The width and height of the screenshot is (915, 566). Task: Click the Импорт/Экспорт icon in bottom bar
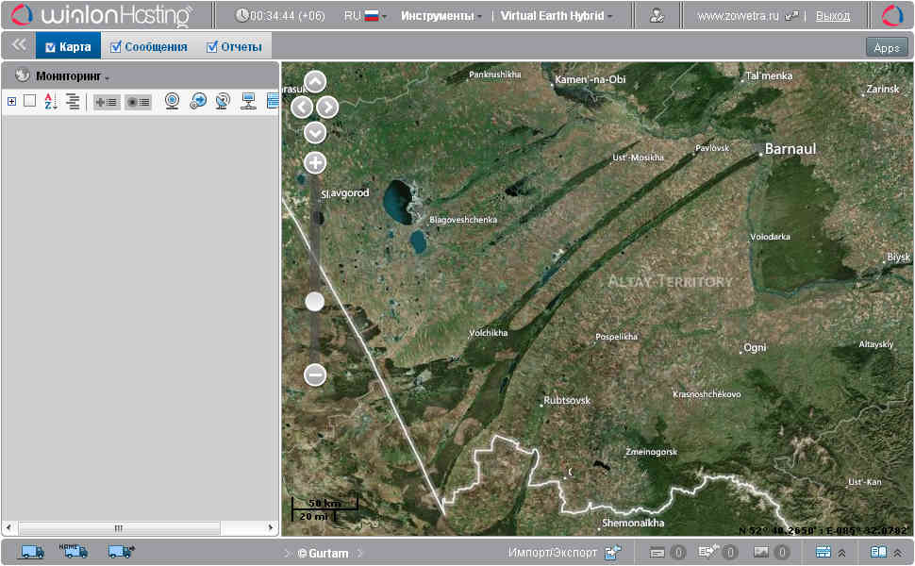point(613,552)
